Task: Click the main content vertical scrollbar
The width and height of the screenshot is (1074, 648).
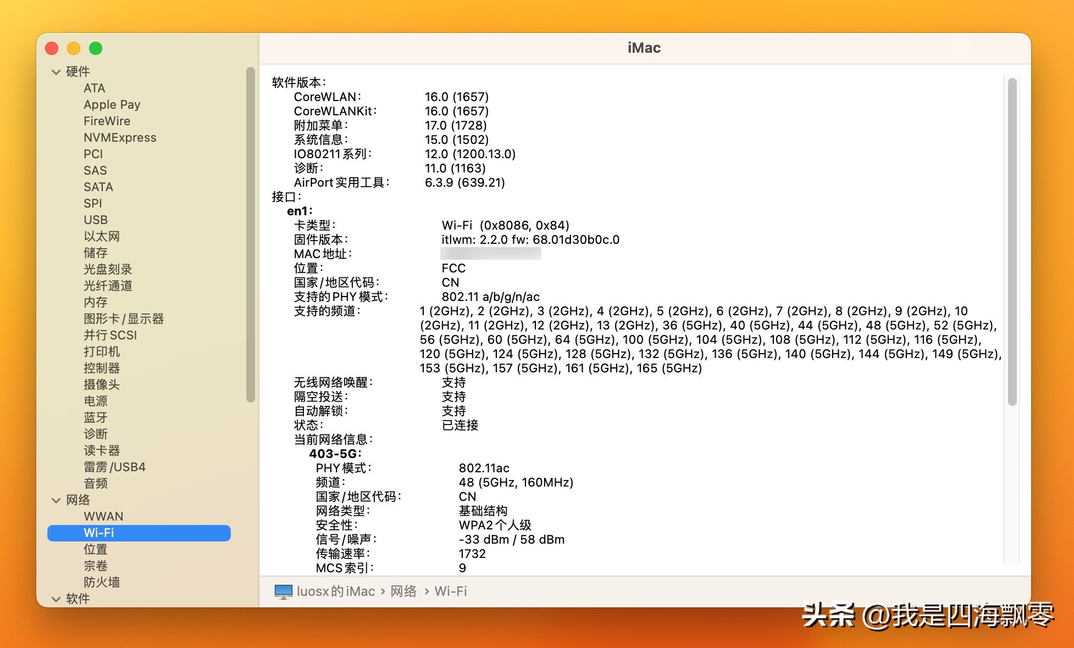Action: (1012, 242)
